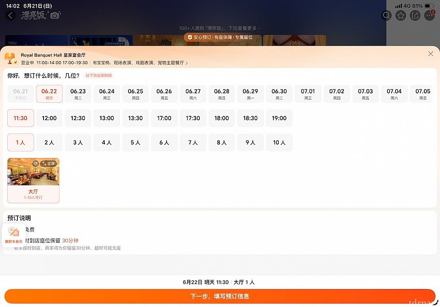Pick the 06.23 周二 date tab
440x307 pixels.
78,94
